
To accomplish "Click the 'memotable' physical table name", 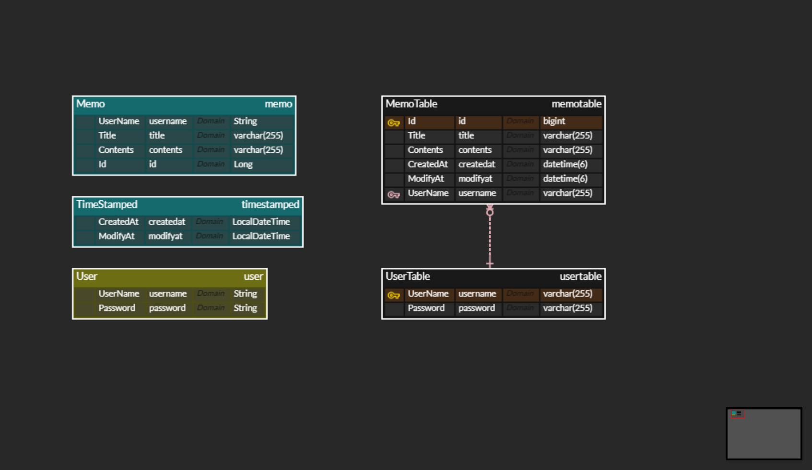I will [577, 104].
